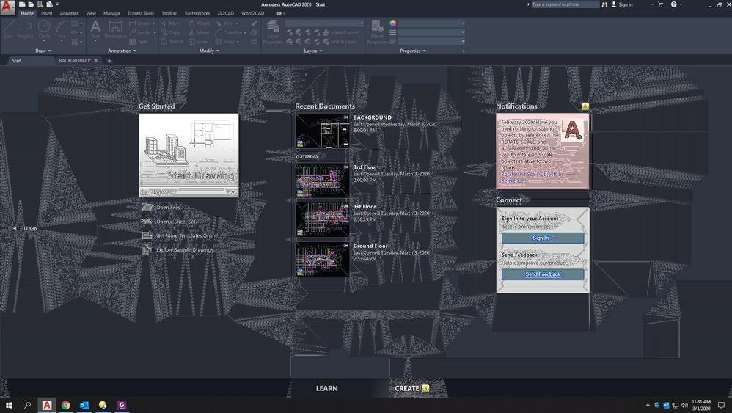Open the AutoCAD application menu button
Viewport: 732px width, 413px height.
click(7, 7)
